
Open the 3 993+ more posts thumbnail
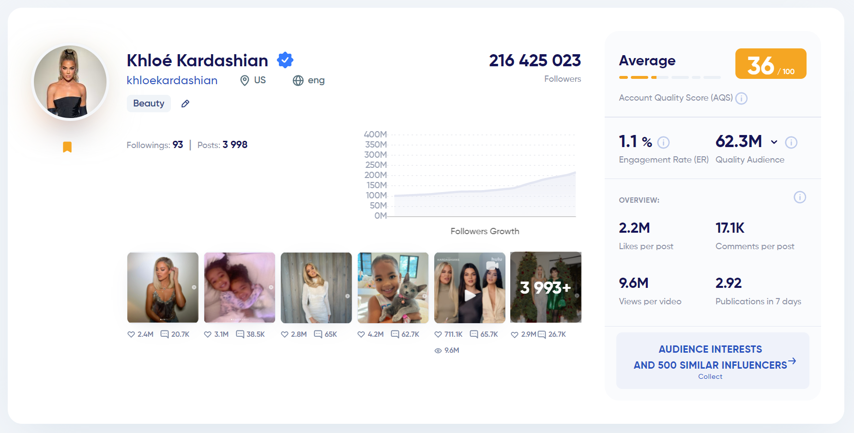[546, 287]
